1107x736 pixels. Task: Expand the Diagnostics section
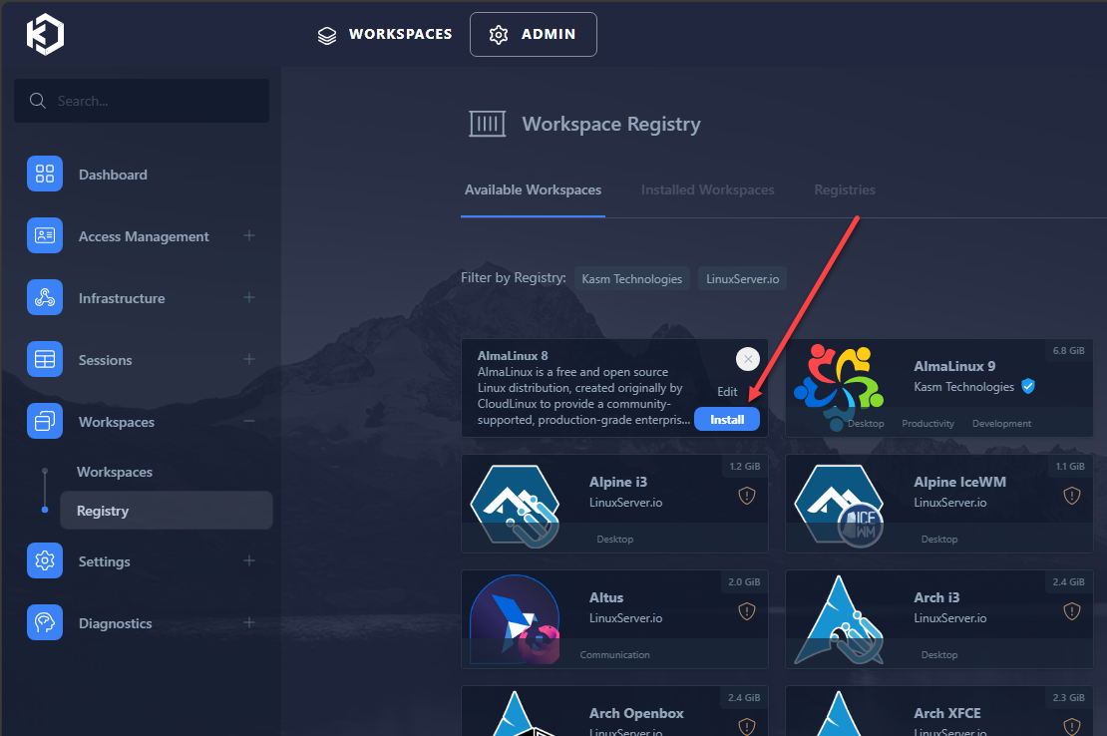pyautogui.click(x=249, y=622)
